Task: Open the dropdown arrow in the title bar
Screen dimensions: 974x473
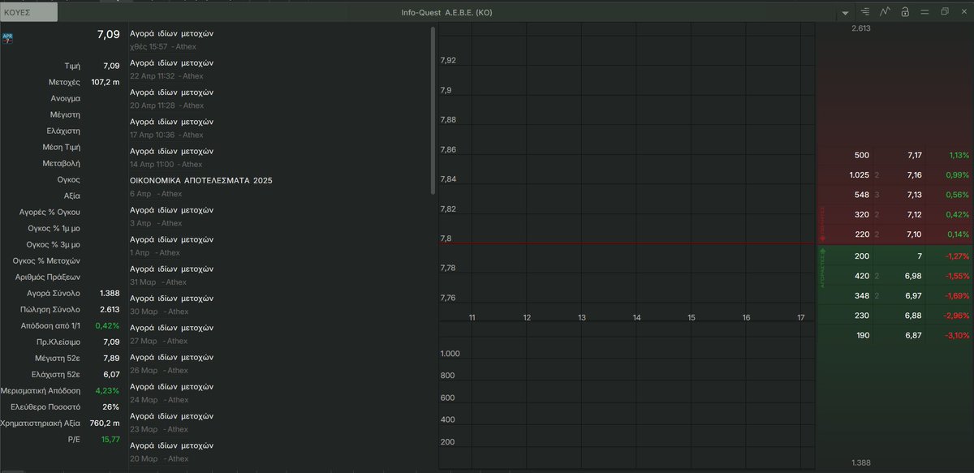Action: [x=845, y=11]
